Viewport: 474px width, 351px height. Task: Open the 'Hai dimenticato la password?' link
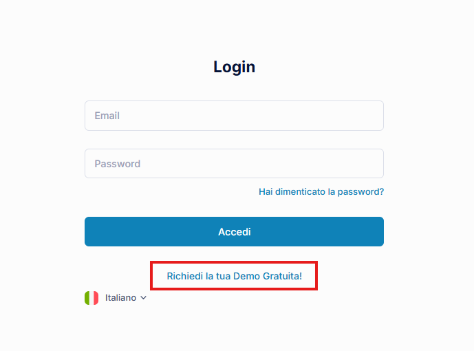pos(321,191)
